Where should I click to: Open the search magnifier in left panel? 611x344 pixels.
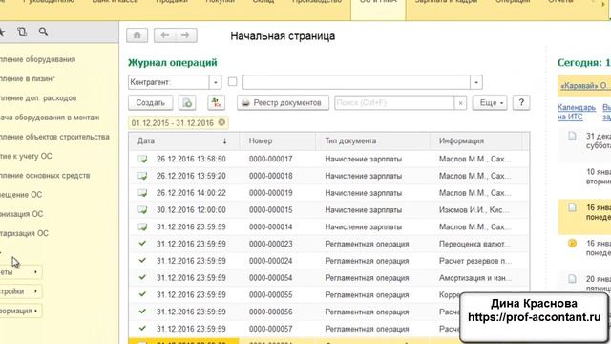43,32
